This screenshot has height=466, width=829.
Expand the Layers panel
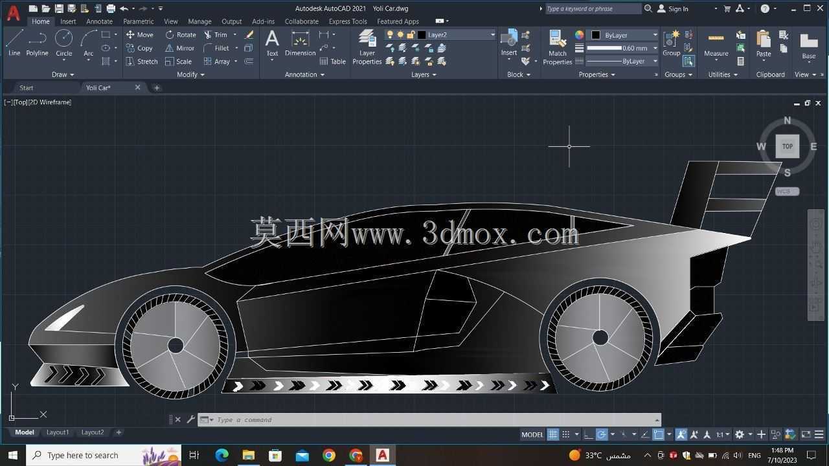pos(424,74)
